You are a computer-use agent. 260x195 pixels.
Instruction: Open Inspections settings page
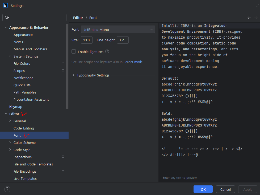click(x=23, y=157)
